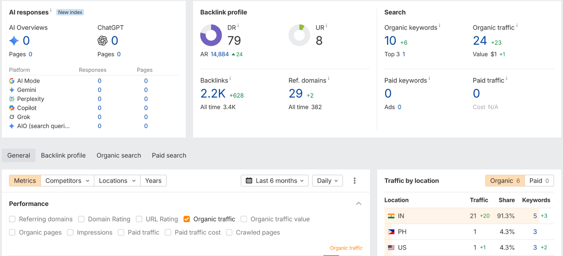Open the Last 6 months date dropdown
563x256 pixels.
(x=275, y=181)
